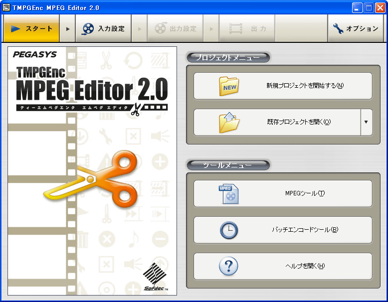Click the ツールメニュー header
Viewport: 388px width, 302px height.
[x=228, y=165]
